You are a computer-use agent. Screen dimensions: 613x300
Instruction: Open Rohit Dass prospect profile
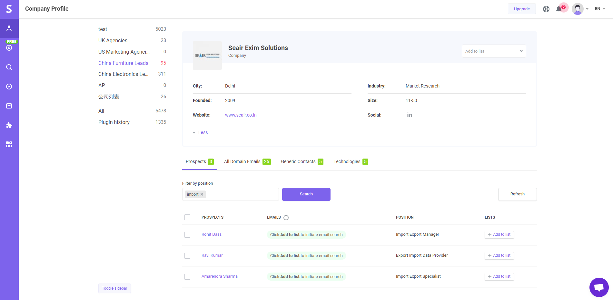click(212, 234)
